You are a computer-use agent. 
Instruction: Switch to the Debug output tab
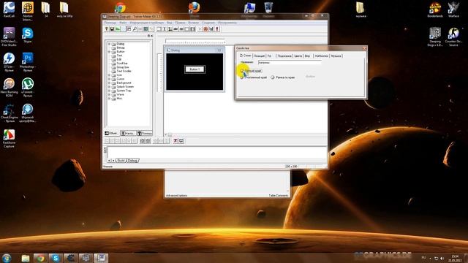(x=132, y=161)
